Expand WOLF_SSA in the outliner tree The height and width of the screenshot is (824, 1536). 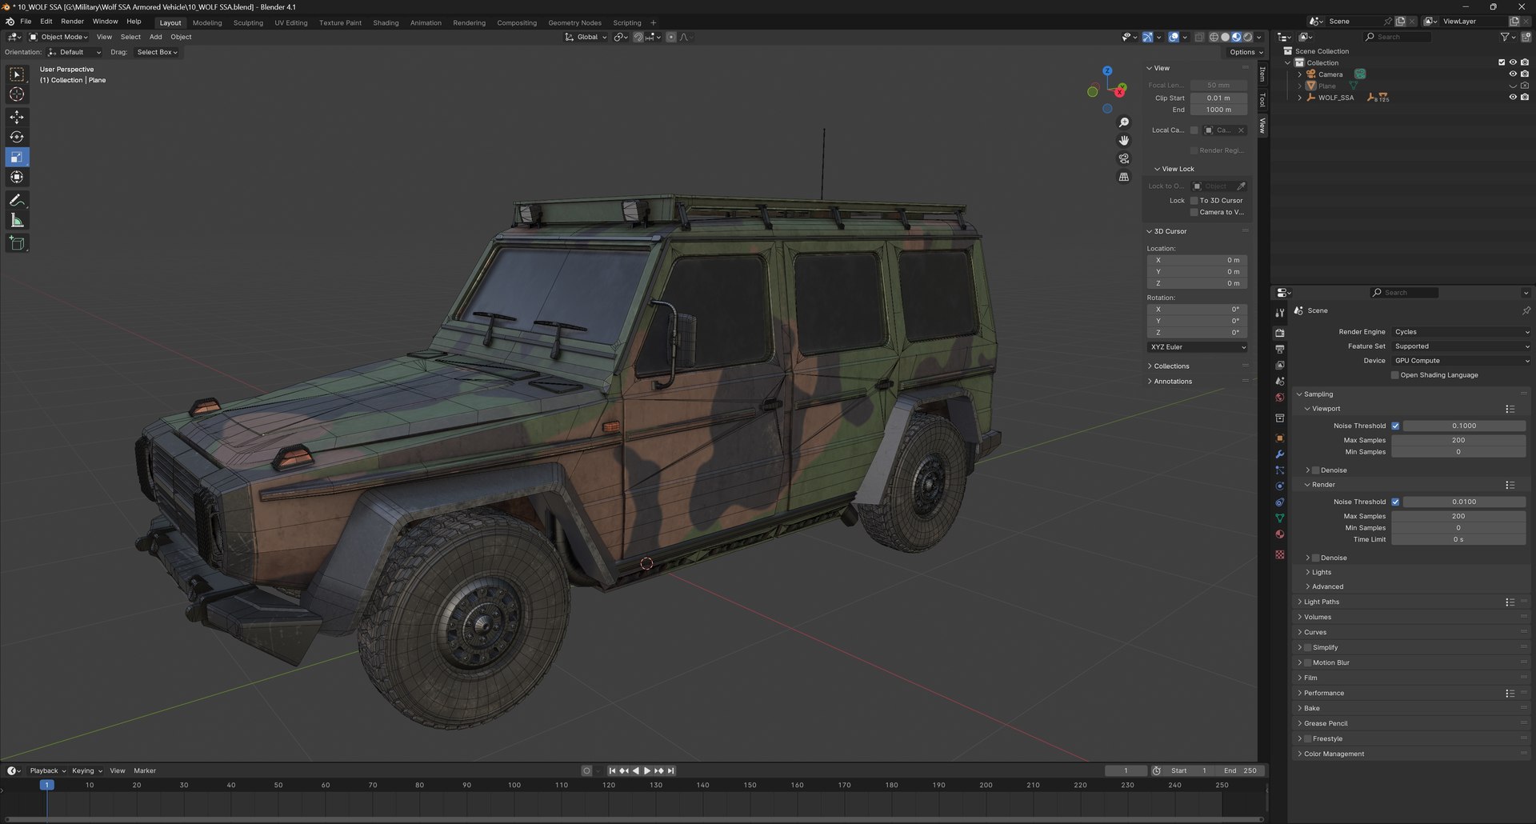(x=1299, y=98)
